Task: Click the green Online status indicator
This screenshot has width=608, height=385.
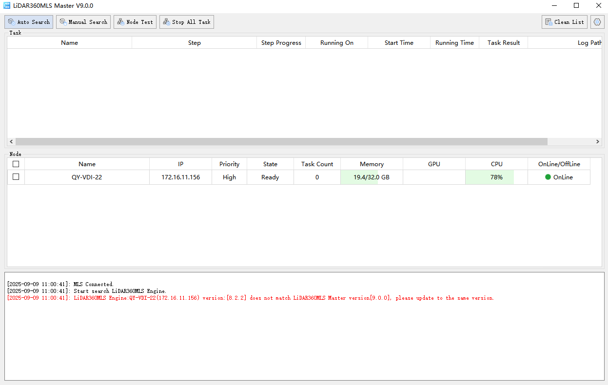Action: coord(548,177)
